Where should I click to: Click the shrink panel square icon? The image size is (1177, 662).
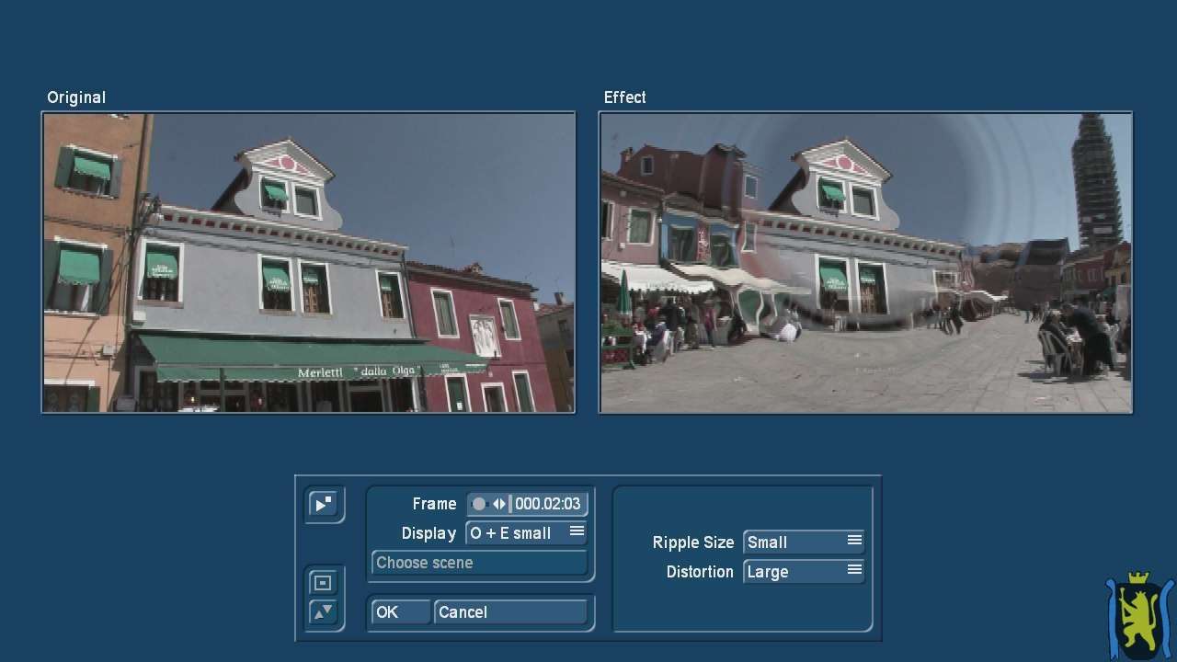pos(324,583)
